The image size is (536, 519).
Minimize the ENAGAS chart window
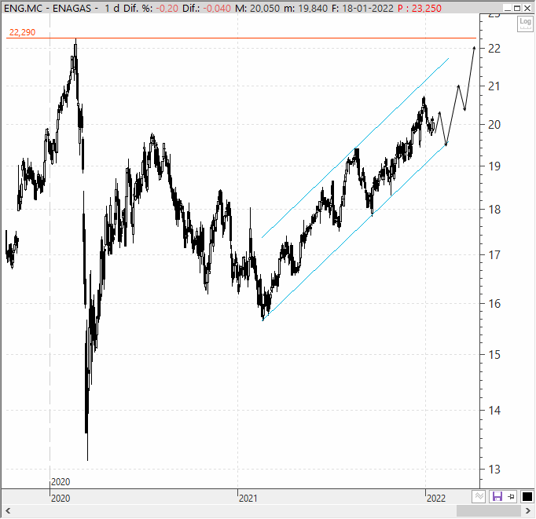508,8
